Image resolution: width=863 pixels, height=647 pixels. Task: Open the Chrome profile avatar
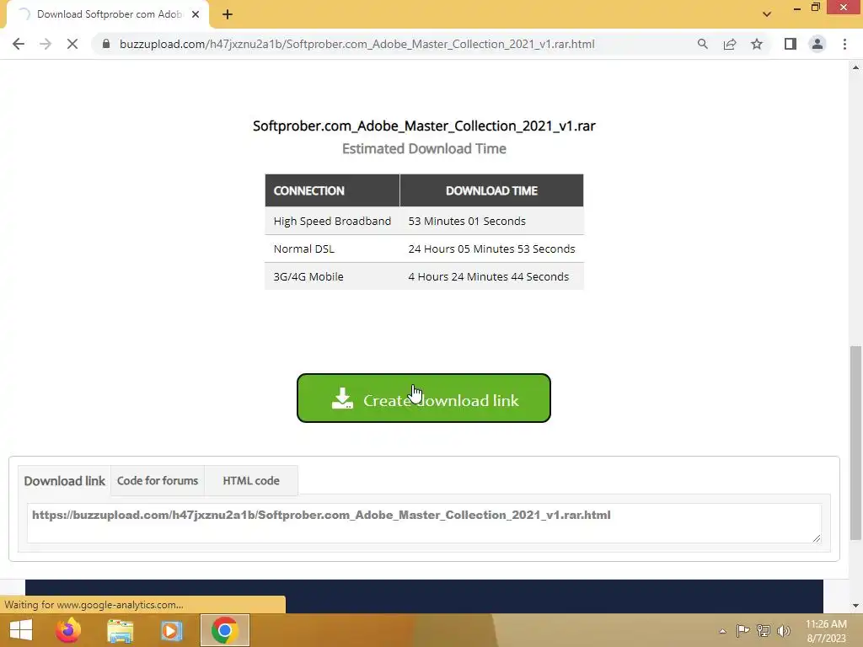point(817,44)
